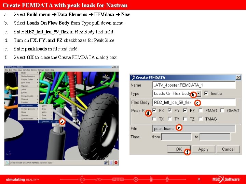The height and width of the screenshot is (184, 246).
Task: Uncheck the FZ peak slice checkbox
Action: click(x=185, y=110)
